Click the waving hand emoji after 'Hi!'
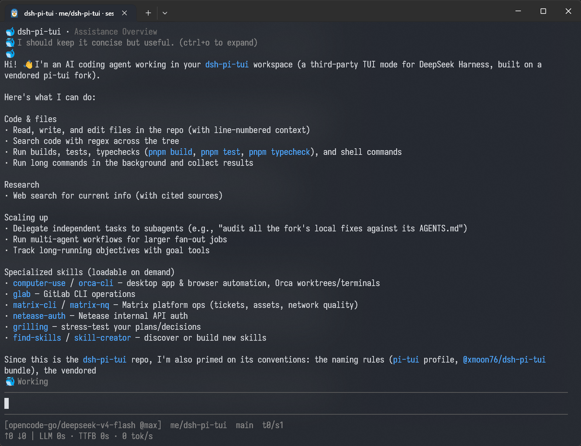Viewport: 581px width, 446px height. tap(28, 65)
